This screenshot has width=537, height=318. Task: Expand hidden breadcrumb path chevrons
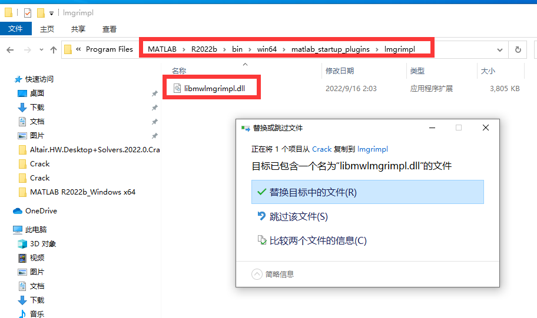[x=78, y=49]
